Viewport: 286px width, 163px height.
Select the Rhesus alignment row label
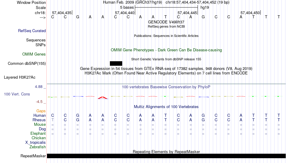pos(39,120)
